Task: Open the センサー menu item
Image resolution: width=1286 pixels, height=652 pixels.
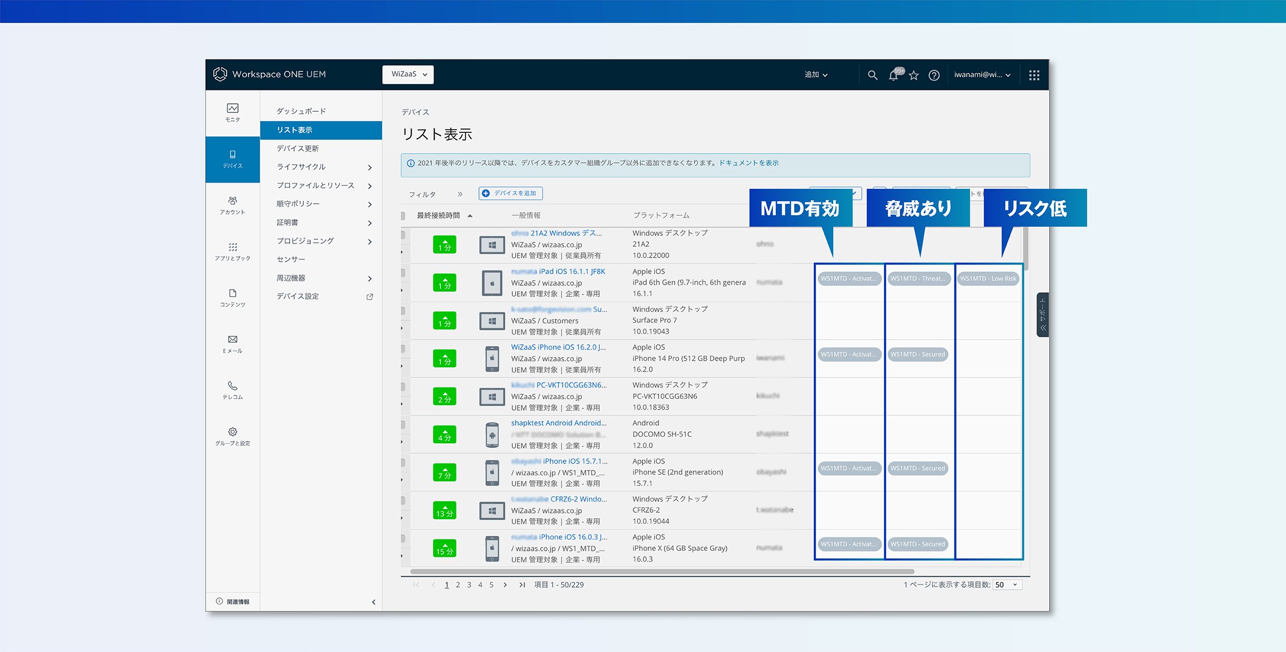Action: click(x=291, y=260)
